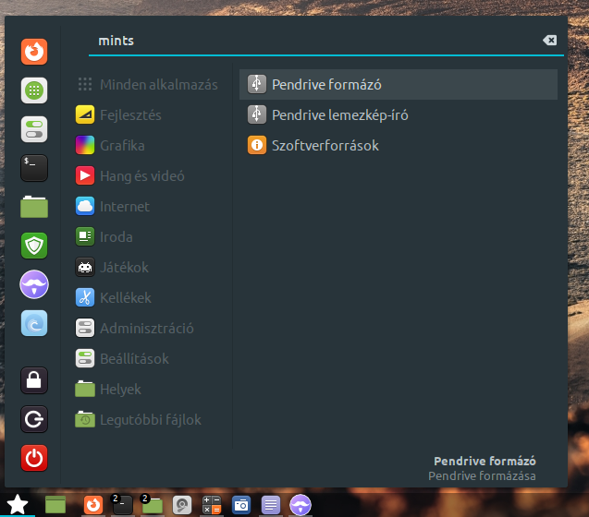Screen dimensions: 589x517
Task: Select Minden alkalmazás category
Action: pos(148,84)
